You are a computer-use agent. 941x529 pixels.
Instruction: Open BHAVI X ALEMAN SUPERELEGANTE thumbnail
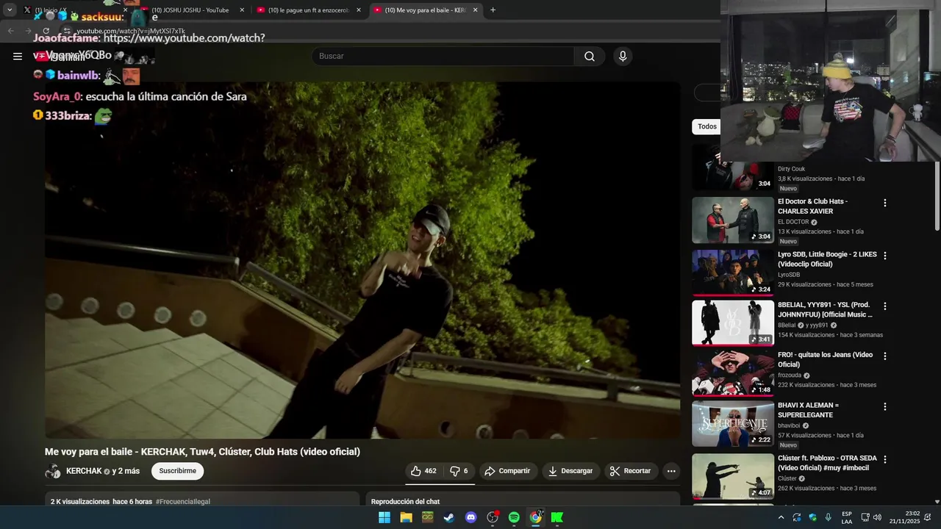733,423
